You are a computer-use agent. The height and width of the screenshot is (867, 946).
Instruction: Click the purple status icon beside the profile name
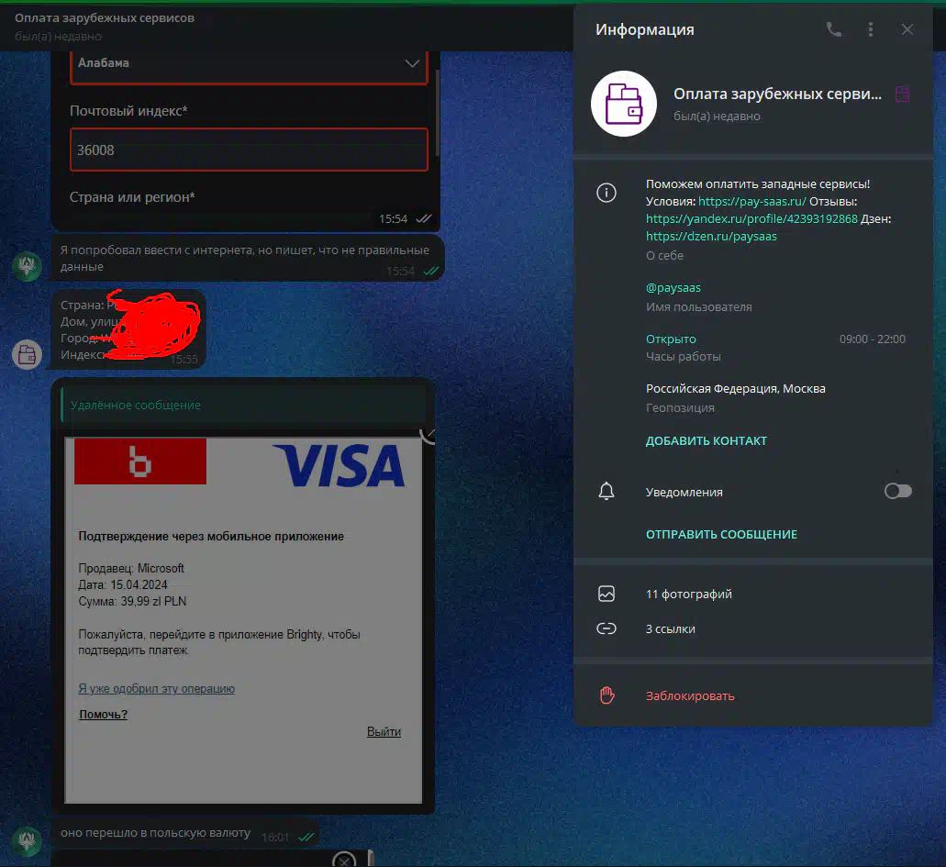(x=902, y=94)
